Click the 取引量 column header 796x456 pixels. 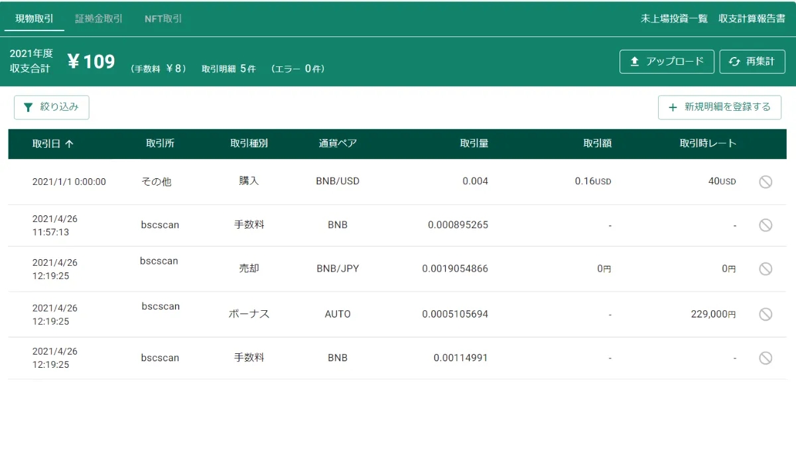coord(474,144)
